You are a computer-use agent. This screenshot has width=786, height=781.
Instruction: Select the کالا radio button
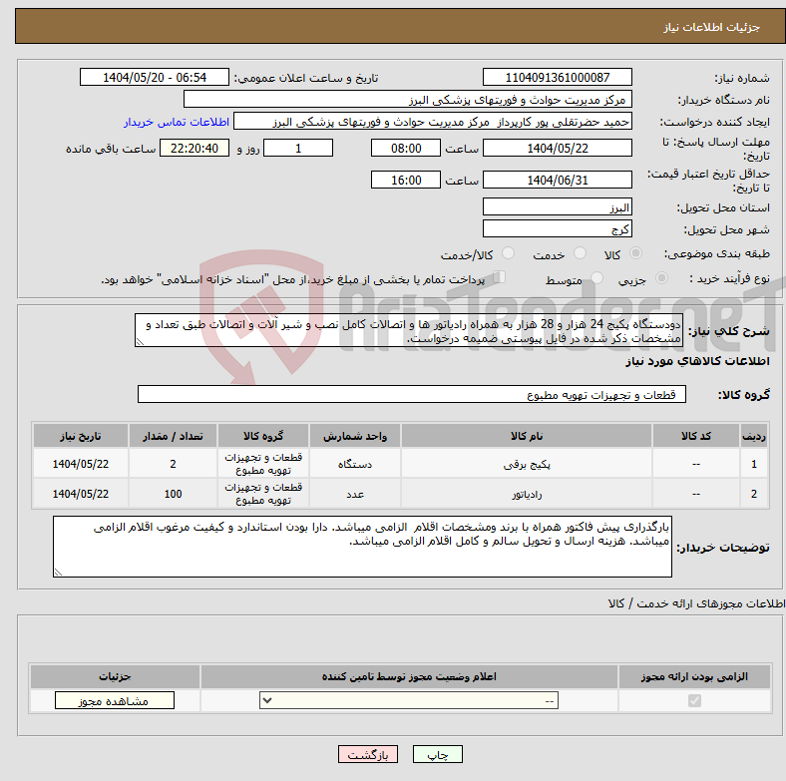(635, 253)
